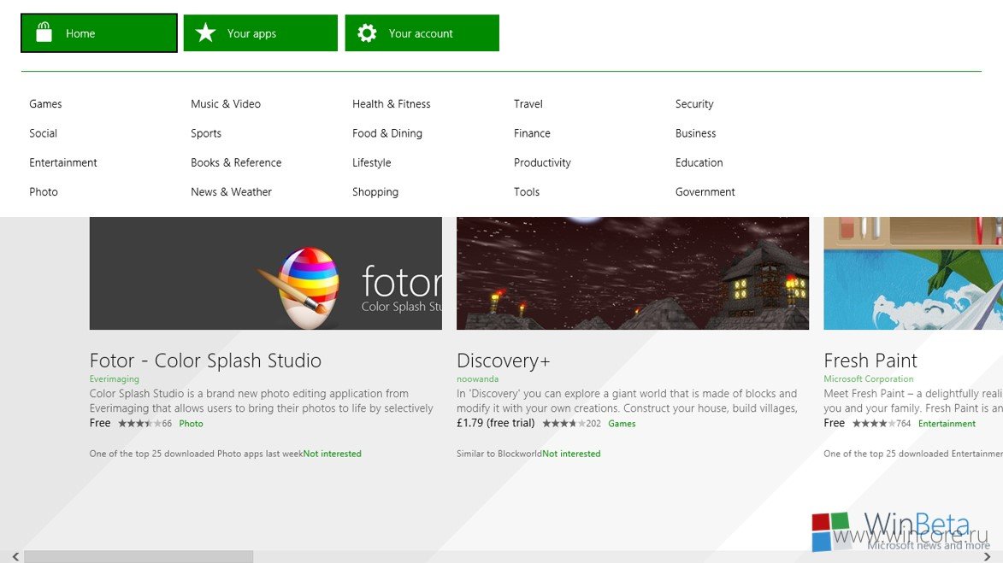
Task: Open the Fotor banner thumbnail
Action: point(265,273)
